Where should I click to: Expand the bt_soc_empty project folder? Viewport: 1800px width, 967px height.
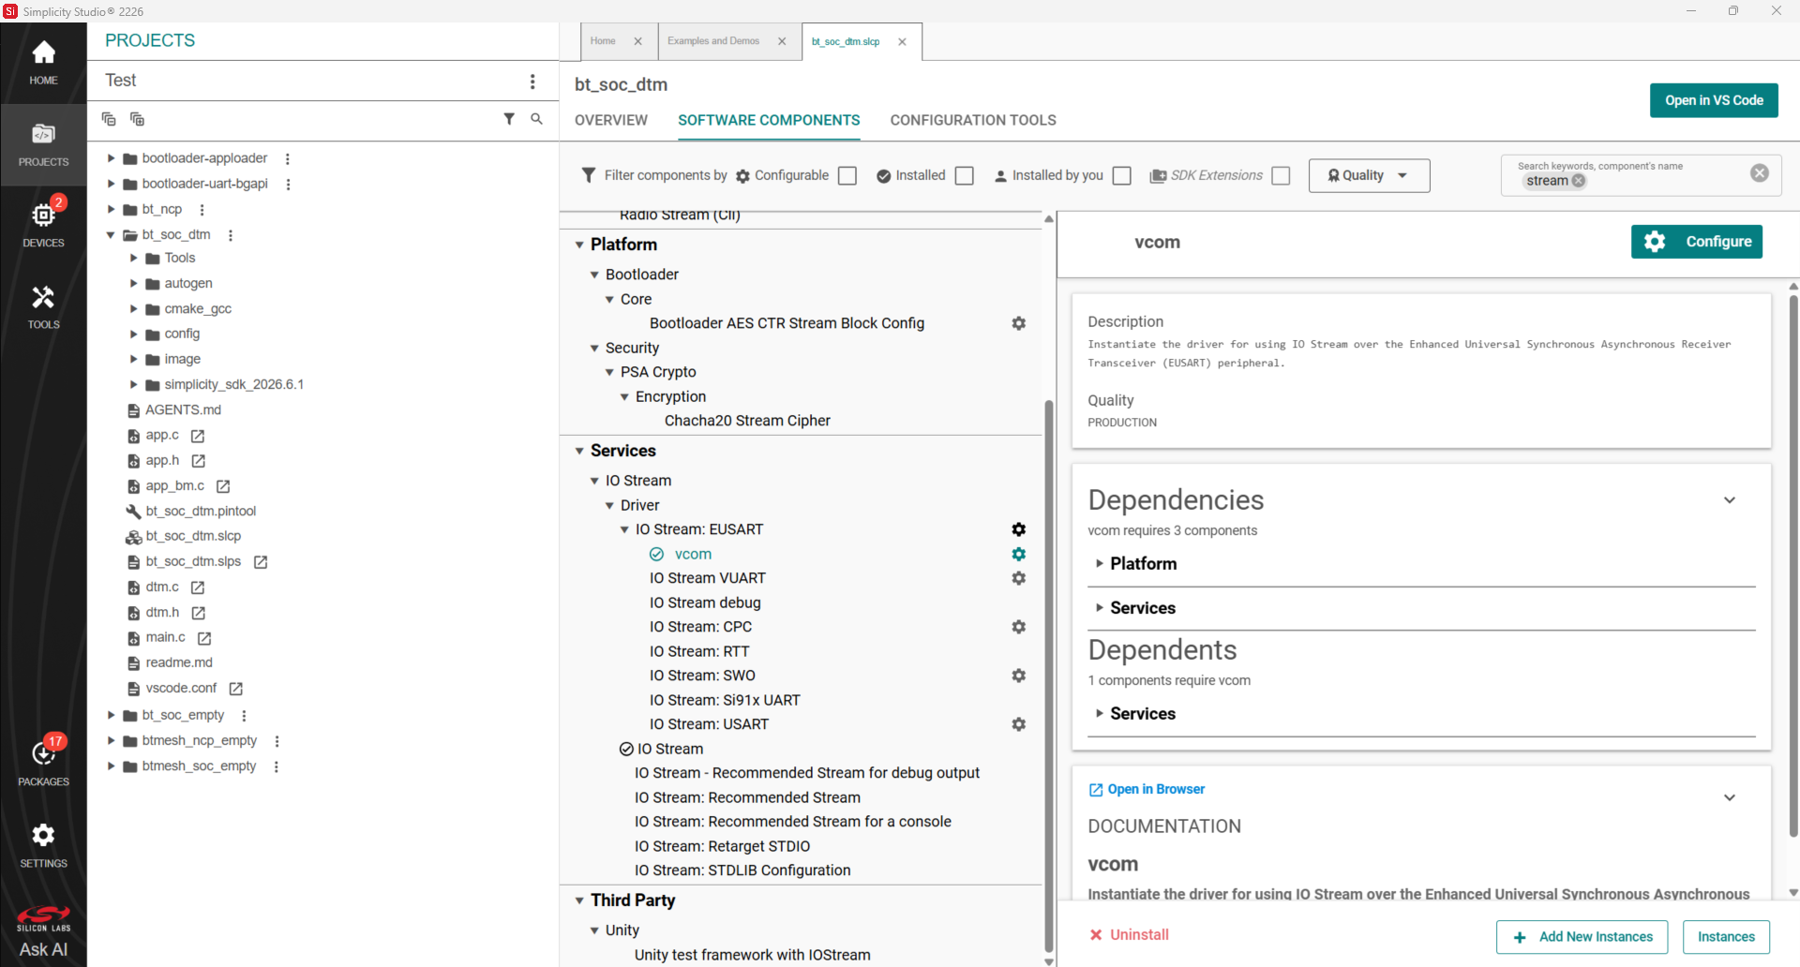(112, 715)
